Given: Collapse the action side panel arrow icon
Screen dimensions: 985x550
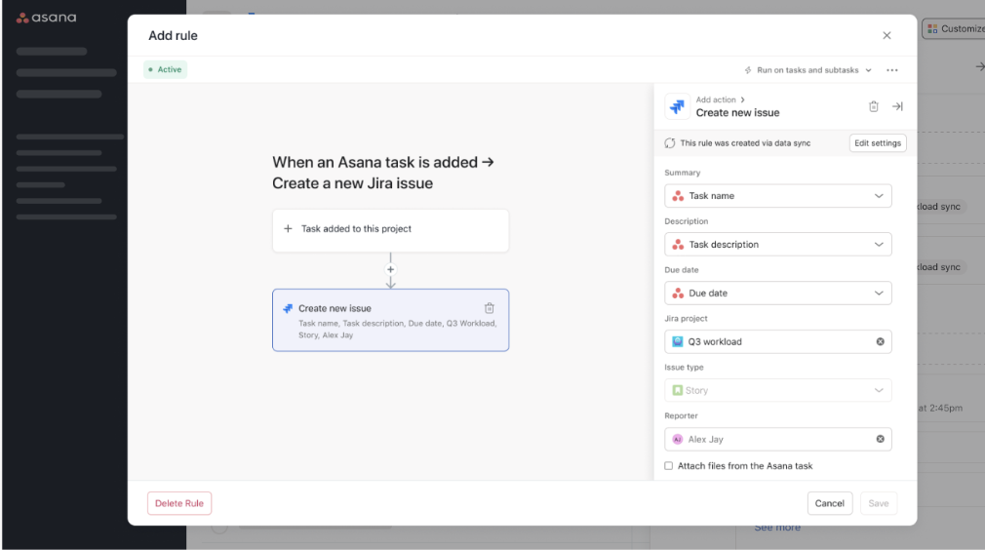Looking at the screenshot, I should pos(897,106).
